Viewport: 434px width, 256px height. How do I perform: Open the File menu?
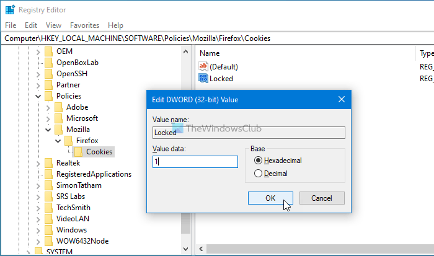click(11, 25)
